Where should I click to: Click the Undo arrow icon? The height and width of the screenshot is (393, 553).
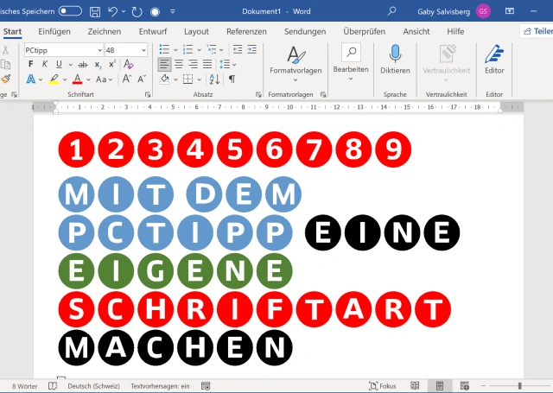click(x=113, y=11)
